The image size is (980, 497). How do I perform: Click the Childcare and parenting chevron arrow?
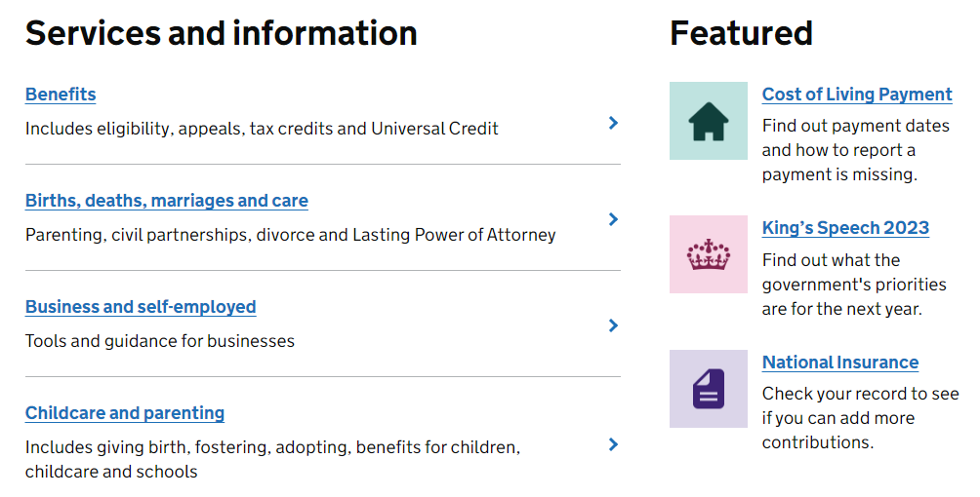coord(613,444)
